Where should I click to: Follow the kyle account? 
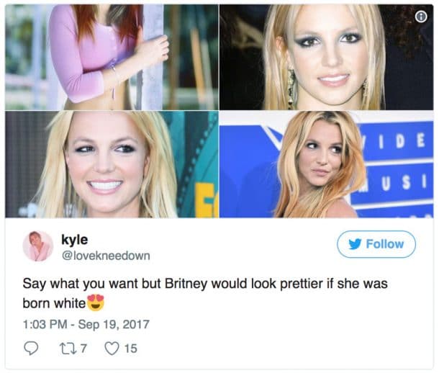(376, 244)
